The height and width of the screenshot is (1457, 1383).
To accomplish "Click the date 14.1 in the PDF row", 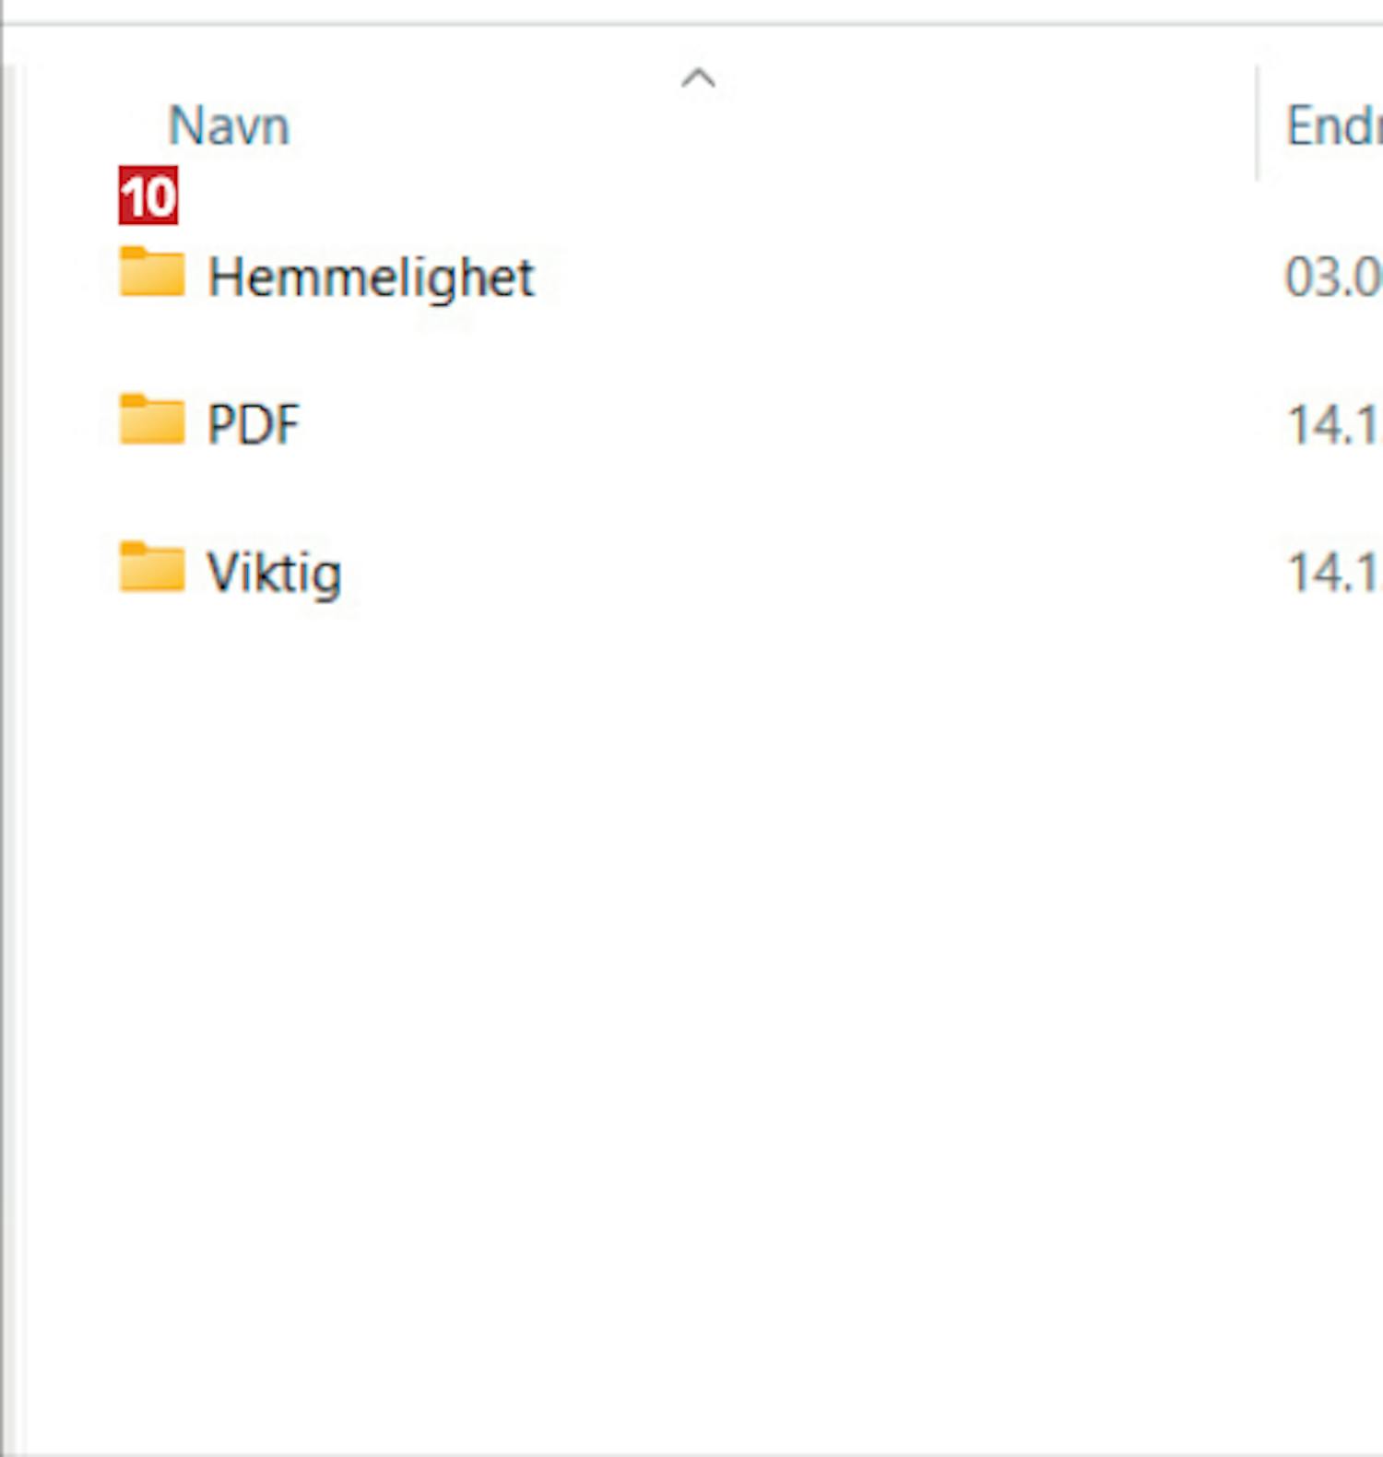I will (1333, 425).
